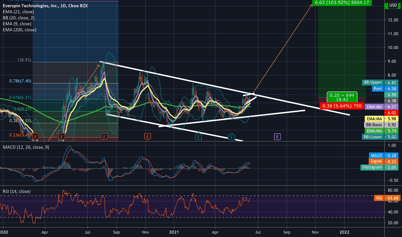Click the BB:Upper 6.82 price label
Viewport: 402px width, 237px height.
coord(380,82)
